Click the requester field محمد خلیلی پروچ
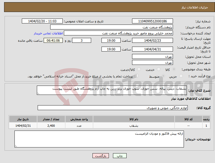This screenshot has width=215, height=163. 118,33
